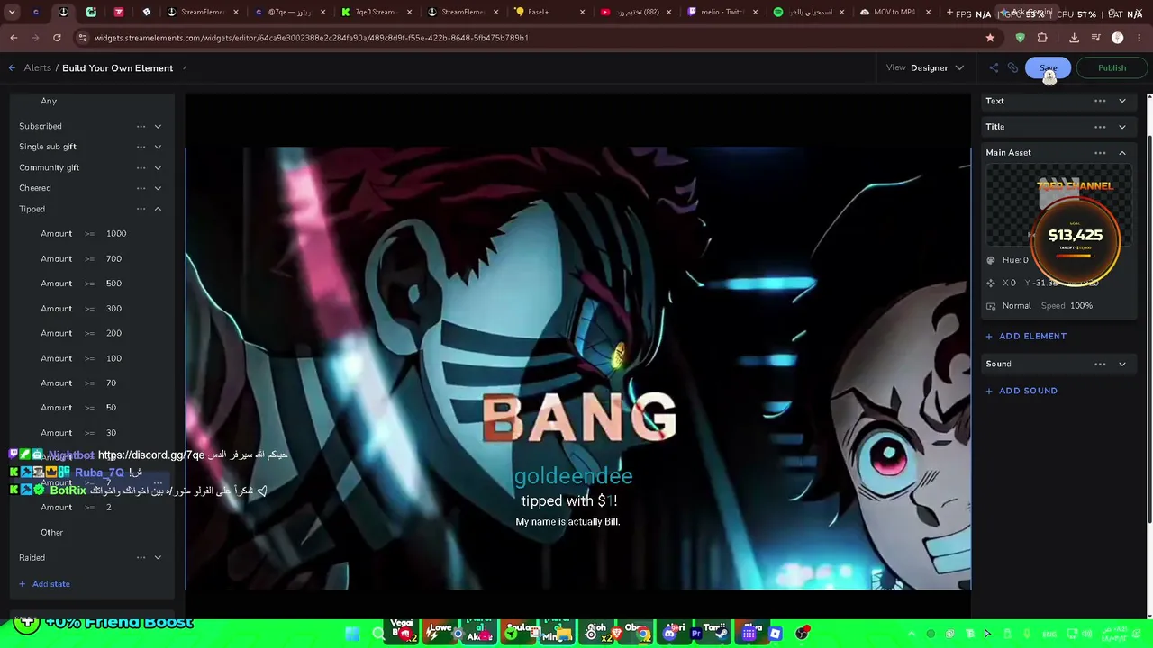Select the goldeendee username text in preview
1153x648 pixels.
pos(573,476)
